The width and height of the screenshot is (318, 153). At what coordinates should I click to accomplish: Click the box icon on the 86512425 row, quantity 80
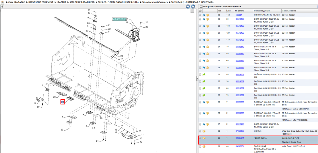[207, 19]
